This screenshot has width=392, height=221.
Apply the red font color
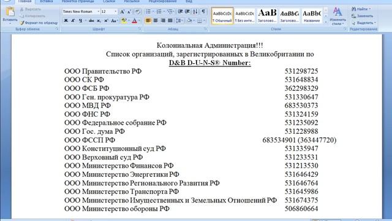[135, 20]
